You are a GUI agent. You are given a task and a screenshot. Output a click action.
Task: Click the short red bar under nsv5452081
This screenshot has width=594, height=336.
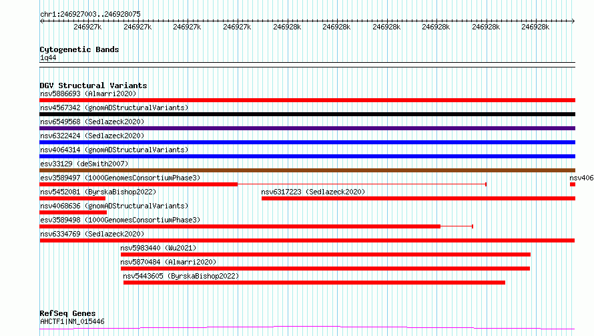72,198
